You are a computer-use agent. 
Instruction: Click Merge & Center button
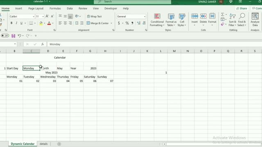(x=98, y=23)
